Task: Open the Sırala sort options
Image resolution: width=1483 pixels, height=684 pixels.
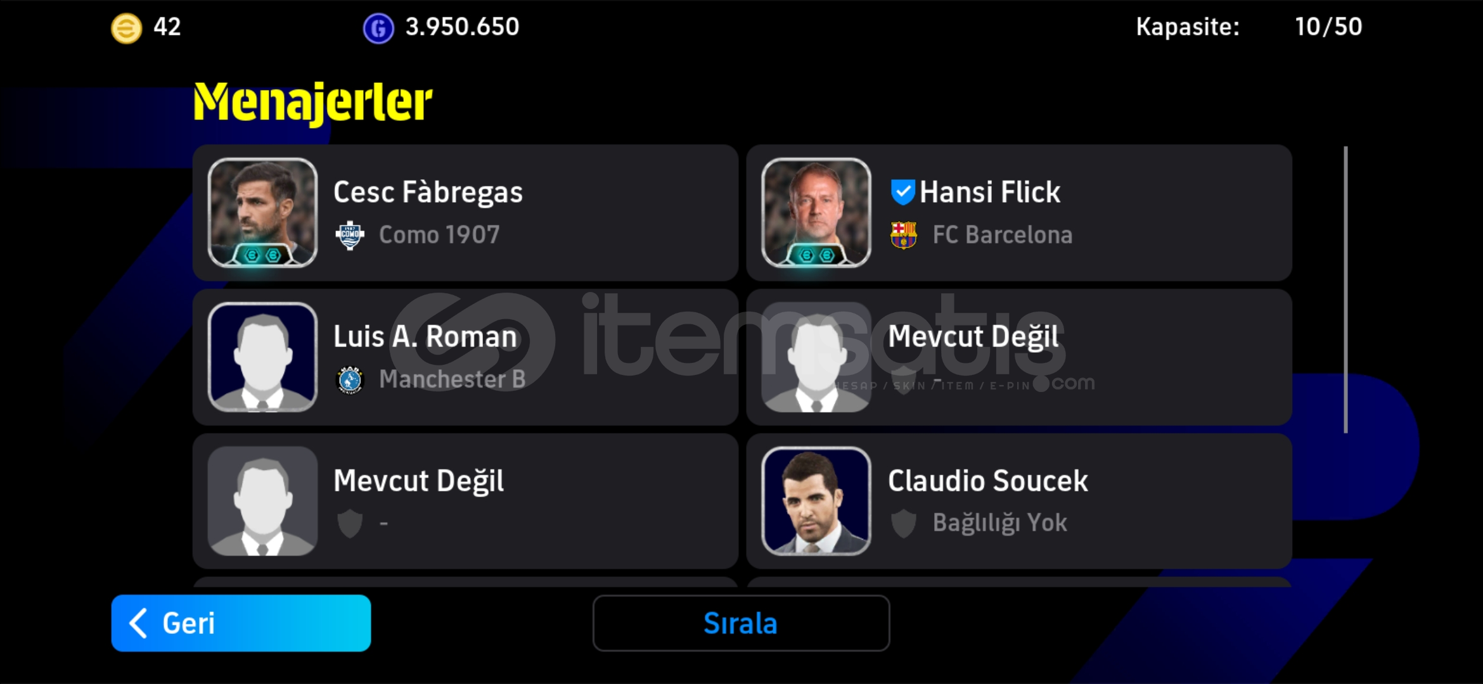Action: pos(741,623)
